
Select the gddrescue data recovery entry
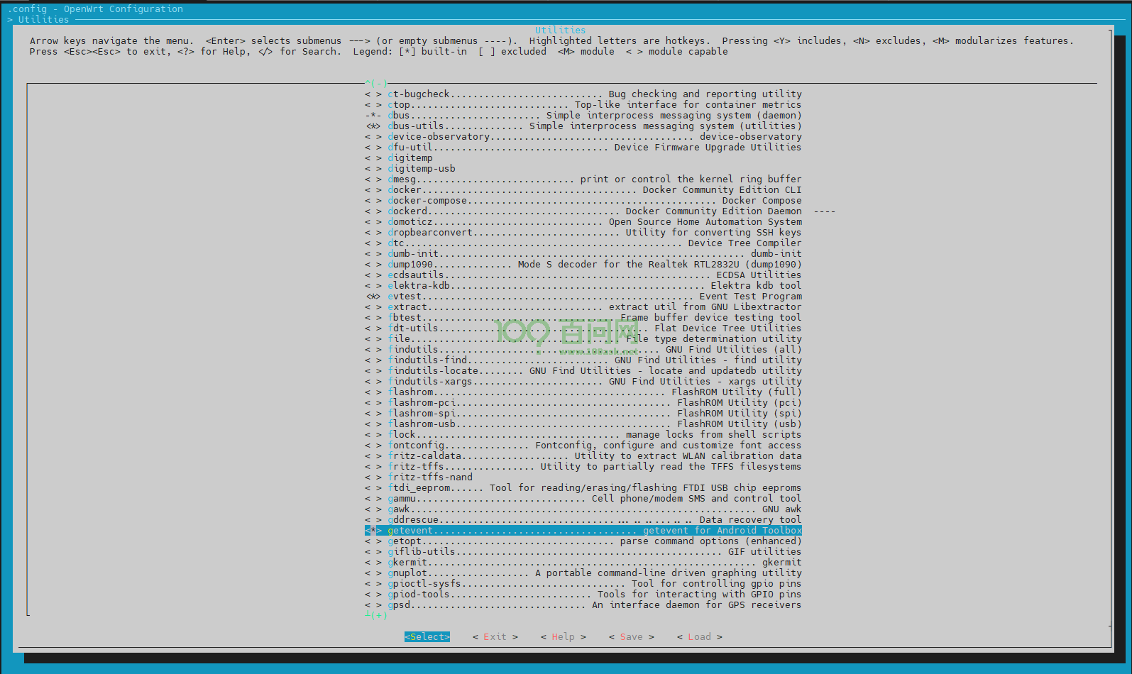pyautogui.click(x=595, y=520)
